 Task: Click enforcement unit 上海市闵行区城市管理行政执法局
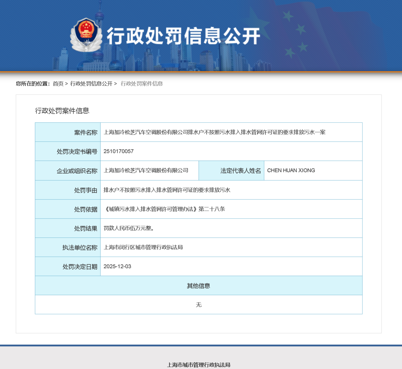[x=143, y=247]
